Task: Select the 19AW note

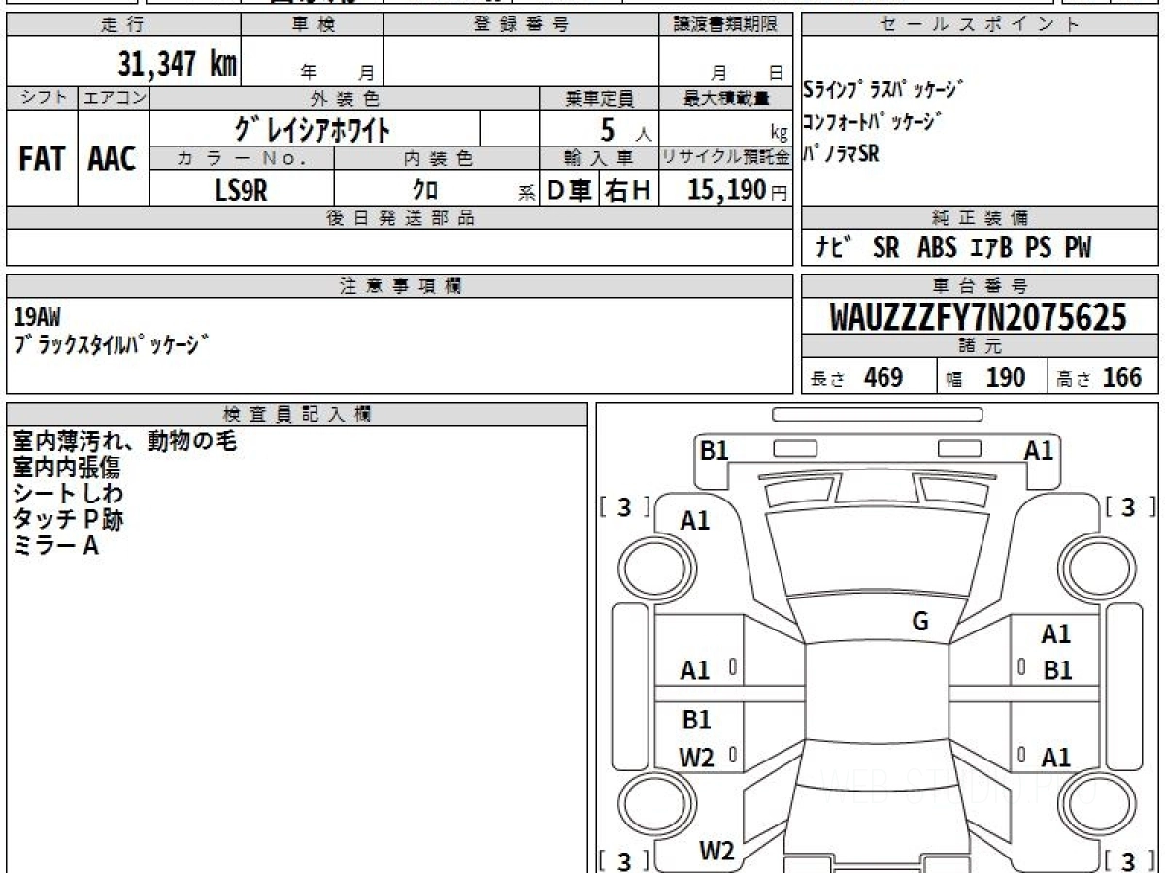Action: coord(38,315)
